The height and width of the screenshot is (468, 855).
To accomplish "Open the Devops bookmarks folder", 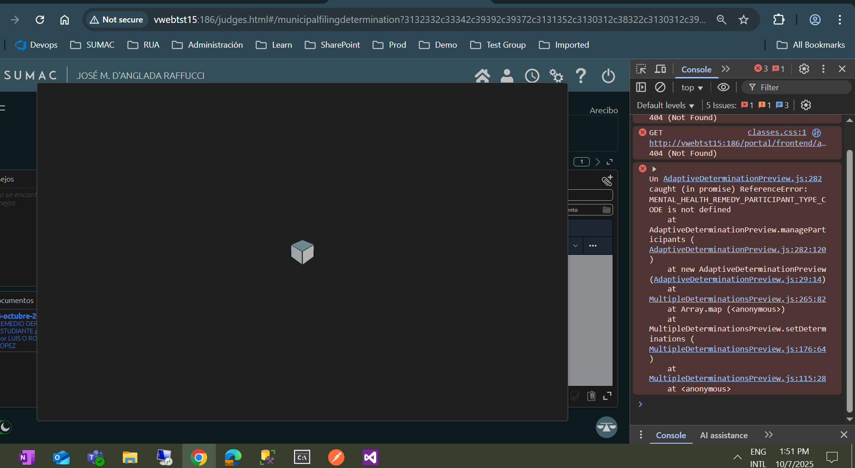I will 37,45.
